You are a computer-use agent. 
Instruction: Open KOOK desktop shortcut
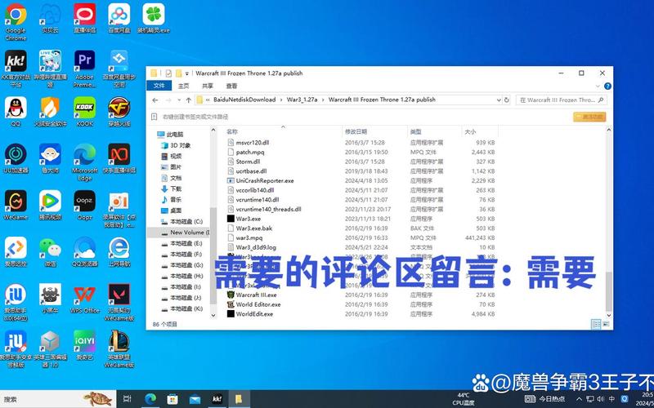[x=85, y=112]
